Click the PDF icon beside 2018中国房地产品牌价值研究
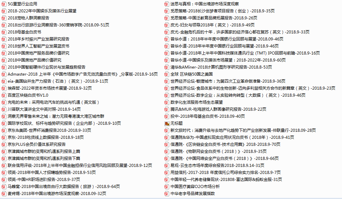The width and height of the screenshot is (342, 199). 4,60
